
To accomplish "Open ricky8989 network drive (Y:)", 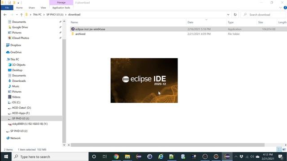I will click(30, 124).
